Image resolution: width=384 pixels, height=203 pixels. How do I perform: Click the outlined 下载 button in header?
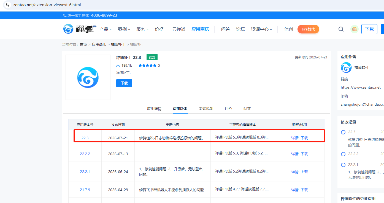point(369,29)
